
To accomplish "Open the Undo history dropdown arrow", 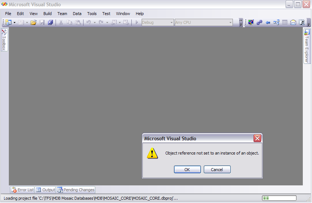I will (x=95, y=23).
